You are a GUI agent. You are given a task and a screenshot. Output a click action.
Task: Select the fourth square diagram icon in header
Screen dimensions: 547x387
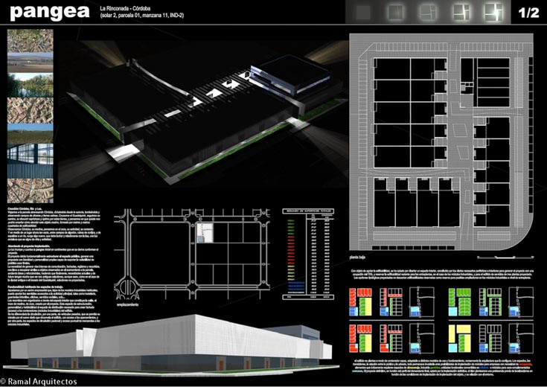tap(459, 11)
